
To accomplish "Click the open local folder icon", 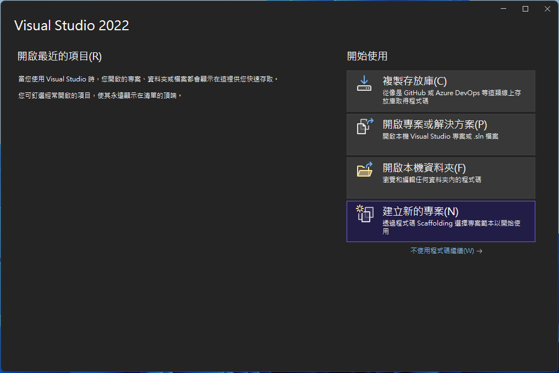I will click(365, 169).
